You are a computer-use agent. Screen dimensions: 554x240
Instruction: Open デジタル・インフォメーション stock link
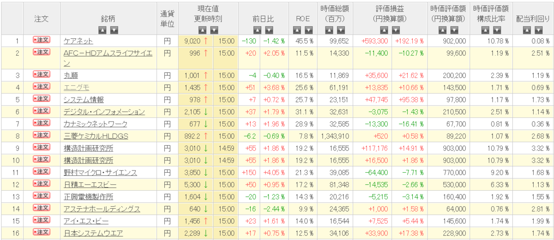click(104, 112)
